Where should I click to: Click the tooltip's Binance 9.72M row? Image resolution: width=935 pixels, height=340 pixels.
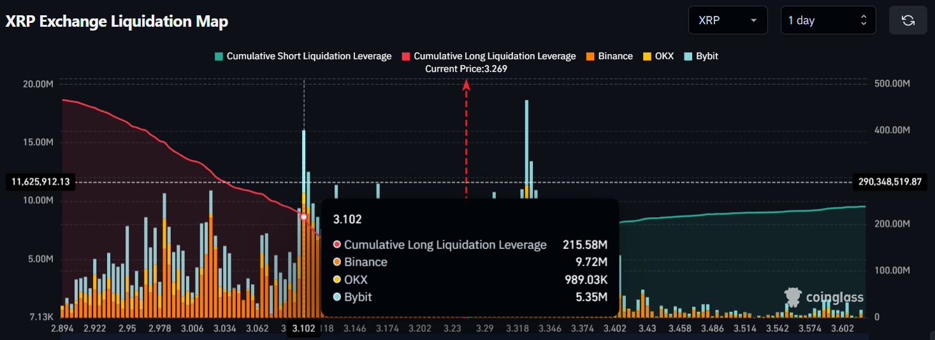(470, 262)
